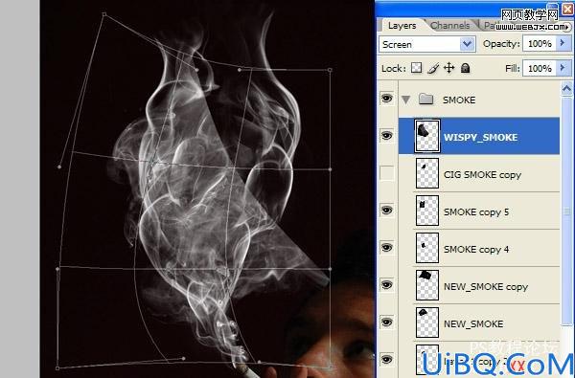Open the Fill slider arrow
The height and width of the screenshot is (378, 575).
click(563, 68)
